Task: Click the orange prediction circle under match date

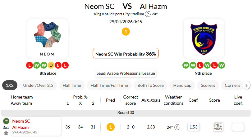Action: (126, 32)
